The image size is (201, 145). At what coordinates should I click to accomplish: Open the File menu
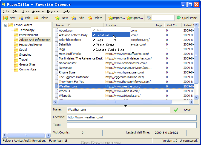pos(6,11)
